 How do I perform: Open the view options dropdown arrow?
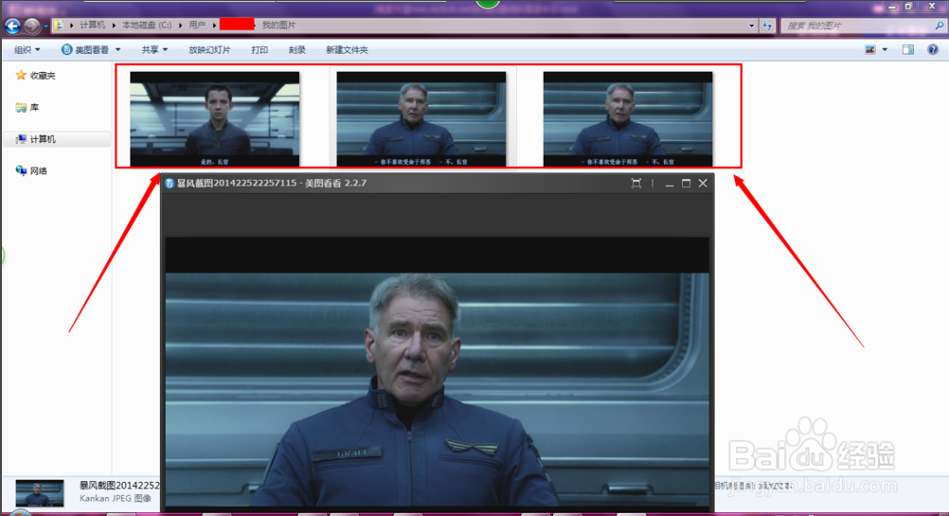click(x=885, y=49)
